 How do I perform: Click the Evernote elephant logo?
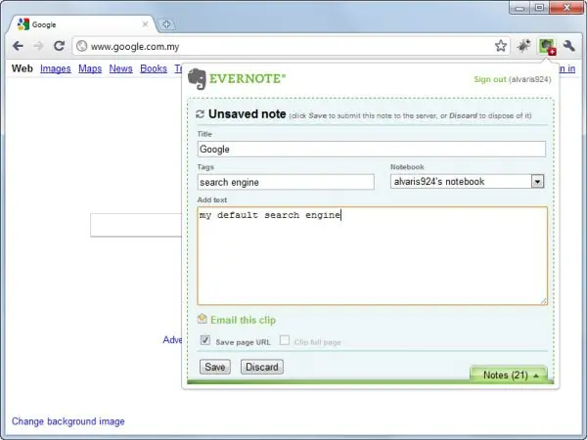tap(197, 79)
